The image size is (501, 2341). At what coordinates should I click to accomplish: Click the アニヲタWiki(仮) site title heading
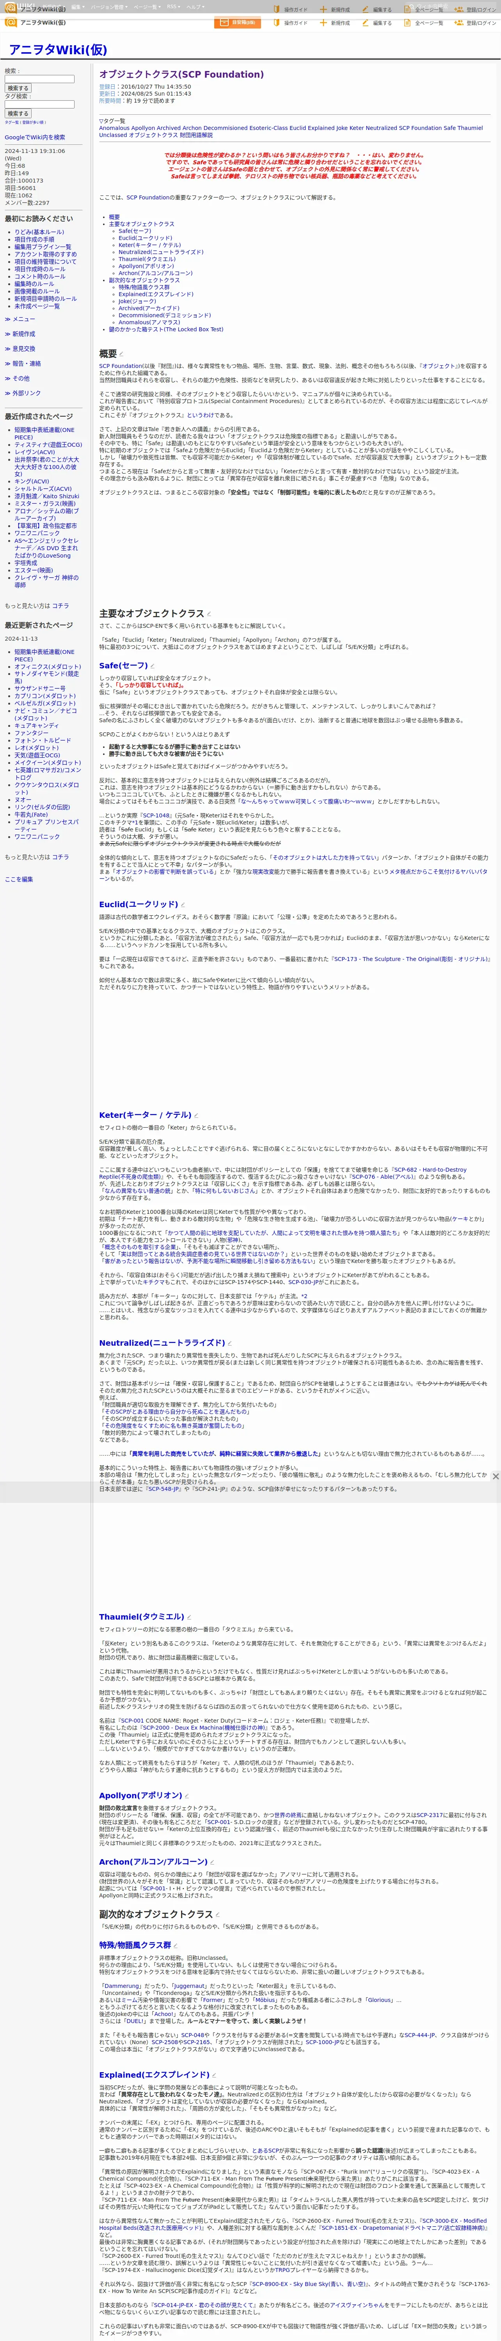(x=57, y=49)
